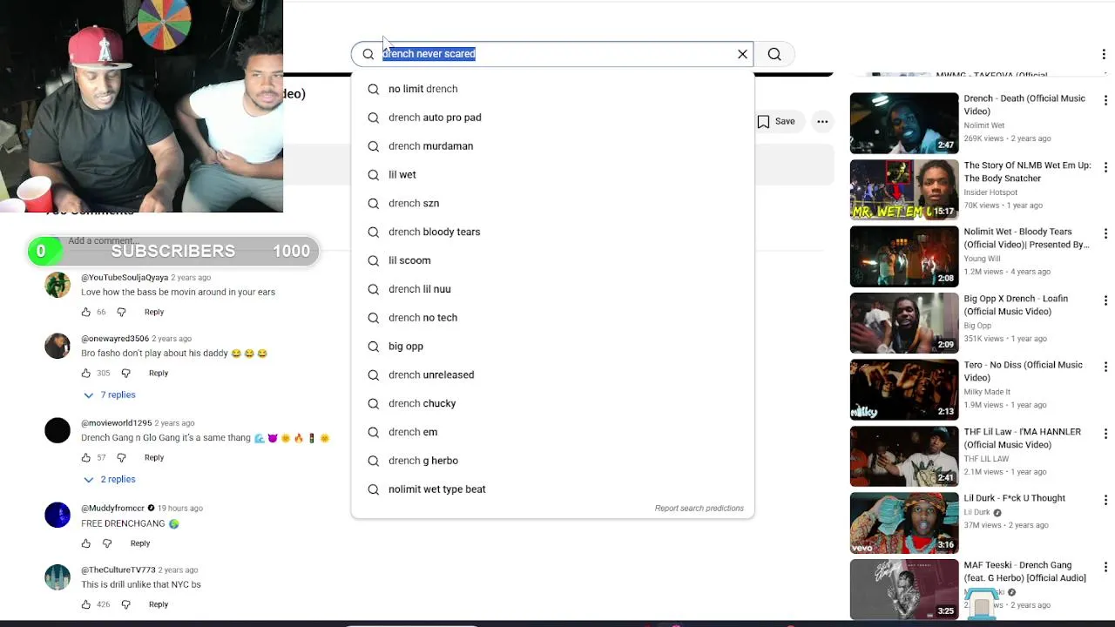Reply to @onewayred3506's comment

(159, 373)
